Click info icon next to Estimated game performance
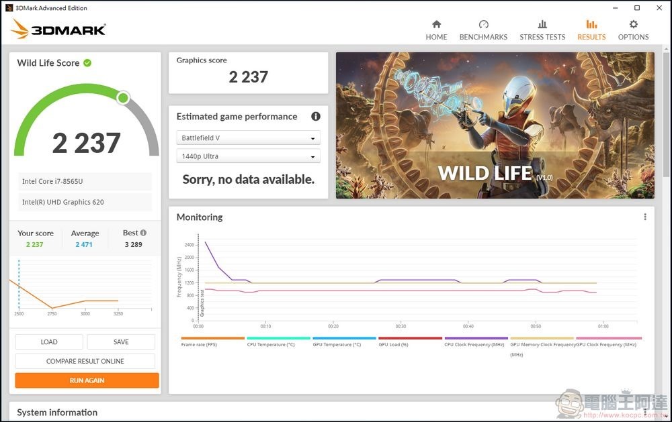The width and height of the screenshot is (672, 422). coord(316,117)
